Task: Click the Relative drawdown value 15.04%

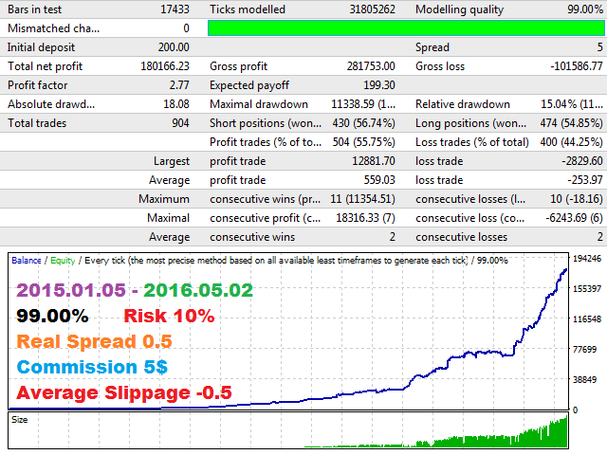Action: [x=572, y=104]
